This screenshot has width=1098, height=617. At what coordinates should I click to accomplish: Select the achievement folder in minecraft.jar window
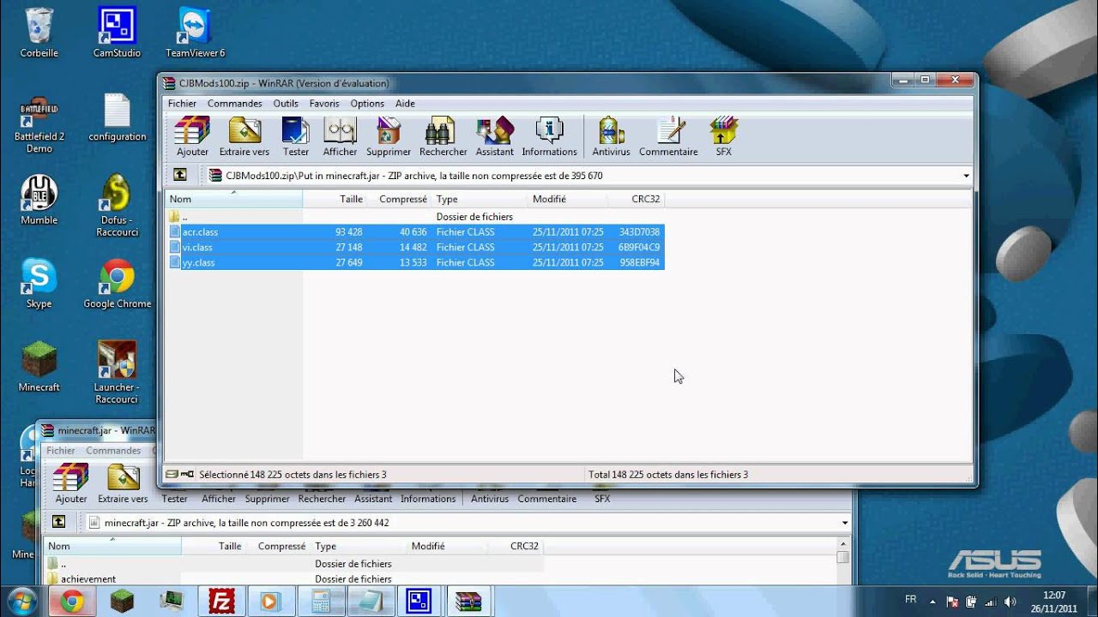[87, 579]
